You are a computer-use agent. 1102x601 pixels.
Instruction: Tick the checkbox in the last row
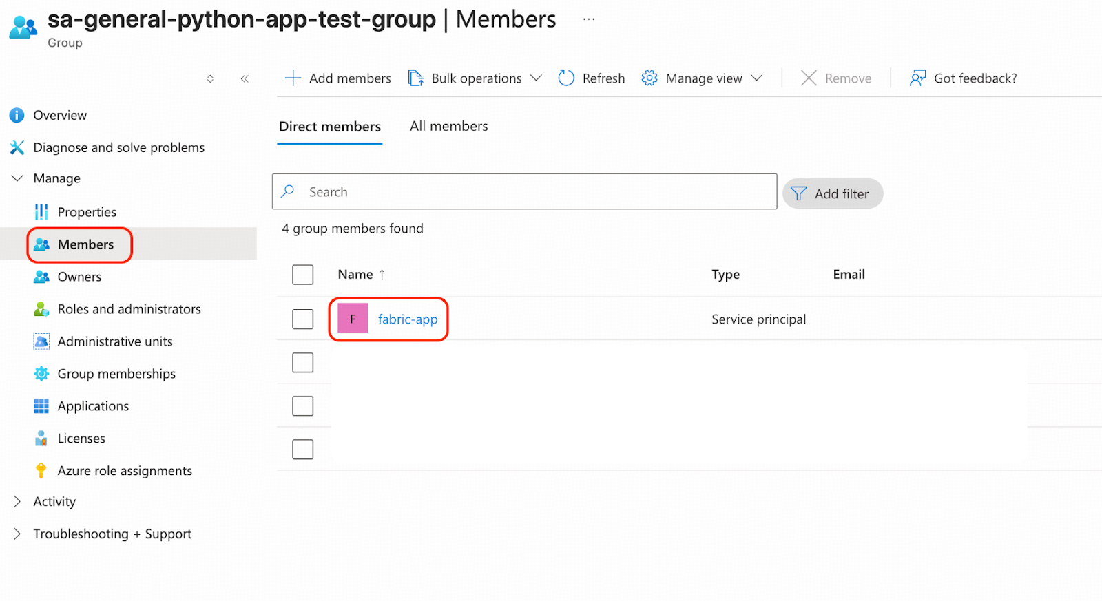point(302,450)
